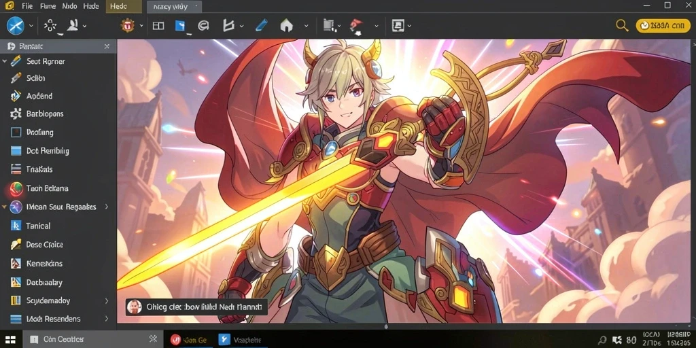Click the notification banner with avatar
The image size is (696, 348).
tap(196, 307)
